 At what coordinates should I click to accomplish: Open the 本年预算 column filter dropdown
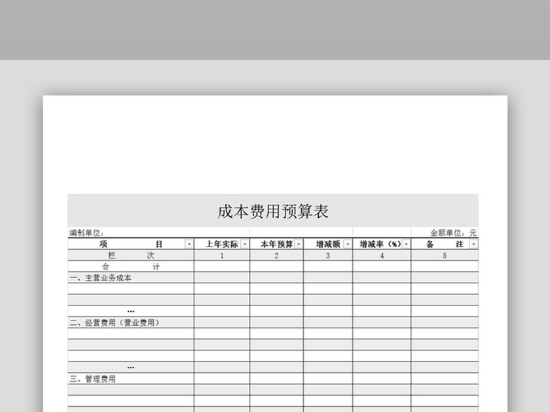click(x=299, y=244)
